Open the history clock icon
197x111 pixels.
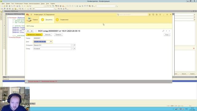click(x=153, y=14)
